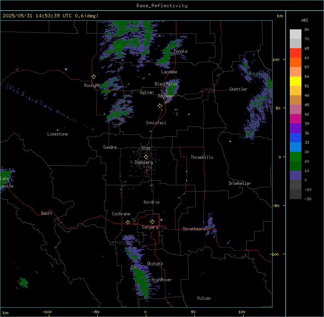
Task: Click the Ponoka city label
Action: click(x=180, y=51)
